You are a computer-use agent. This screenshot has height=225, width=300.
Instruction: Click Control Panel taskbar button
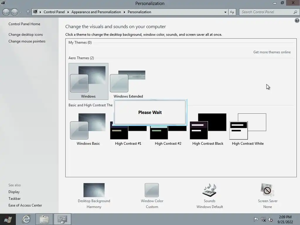[62, 219]
